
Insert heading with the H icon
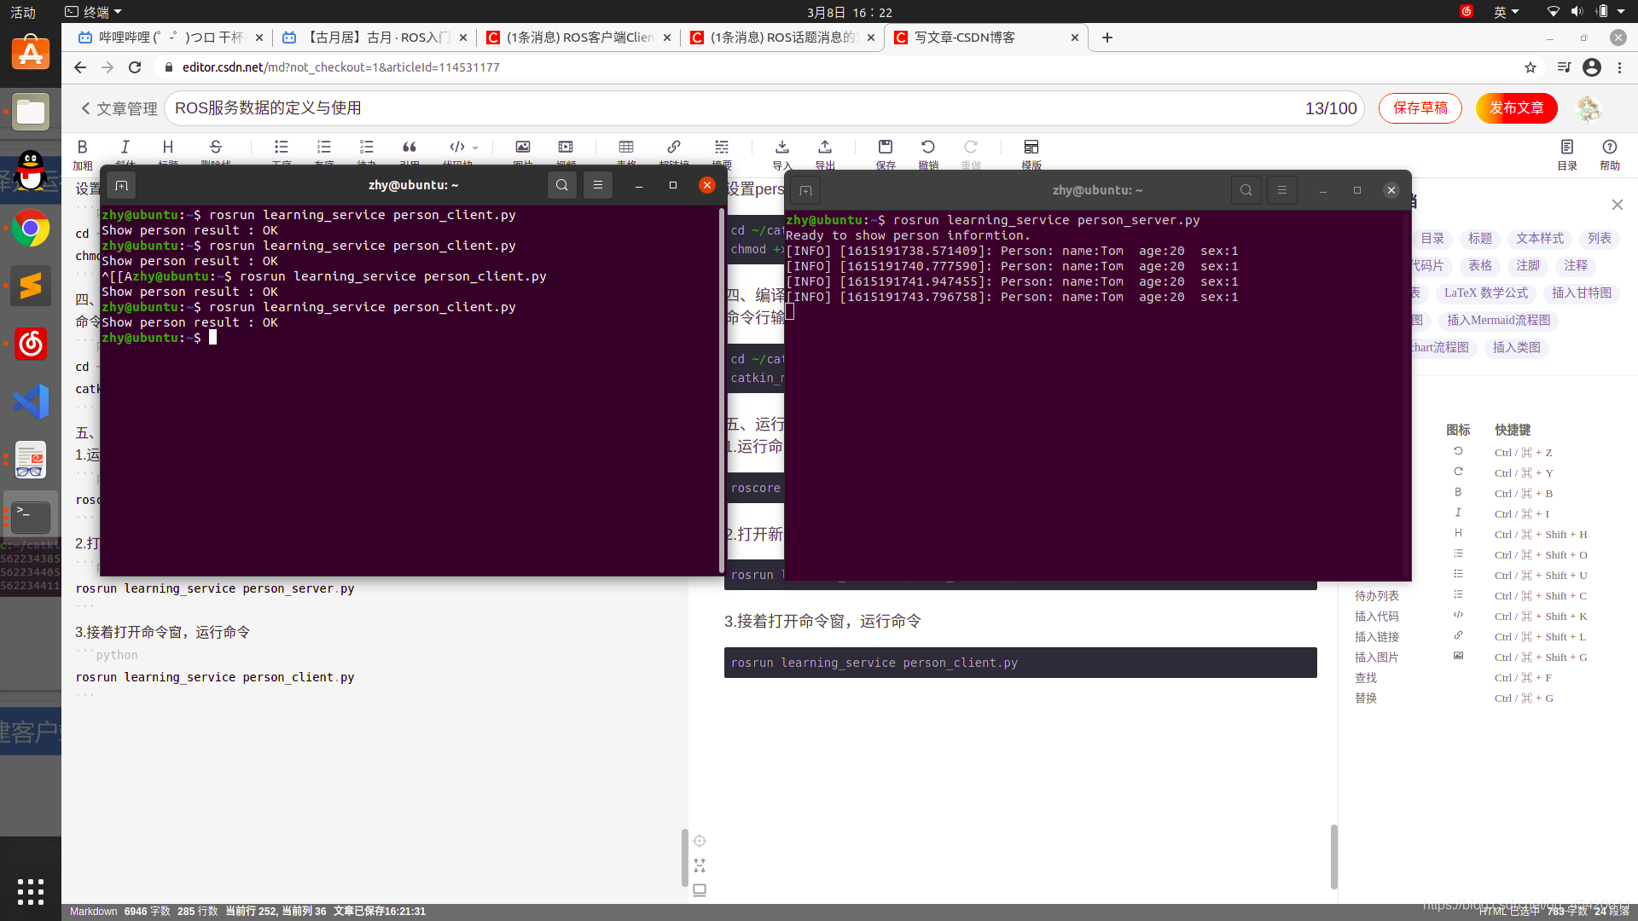pyautogui.click(x=168, y=147)
